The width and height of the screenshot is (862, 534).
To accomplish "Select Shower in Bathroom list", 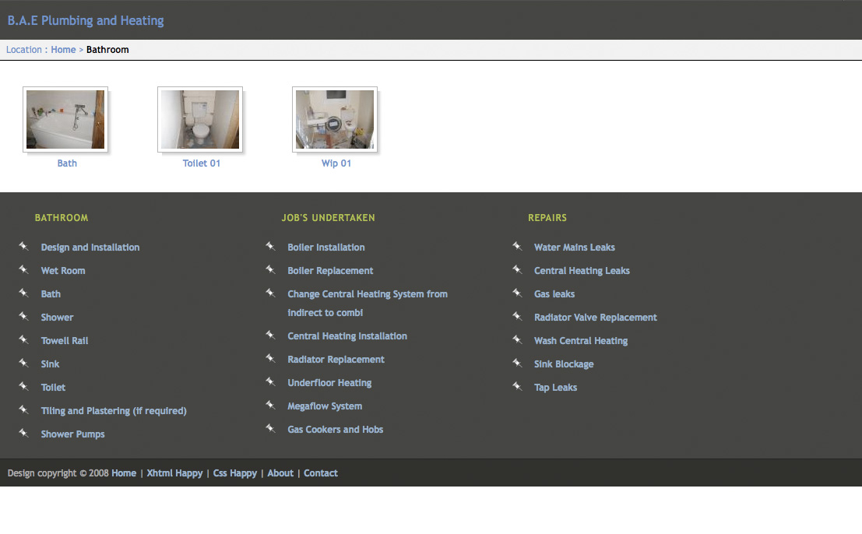I will tap(57, 317).
